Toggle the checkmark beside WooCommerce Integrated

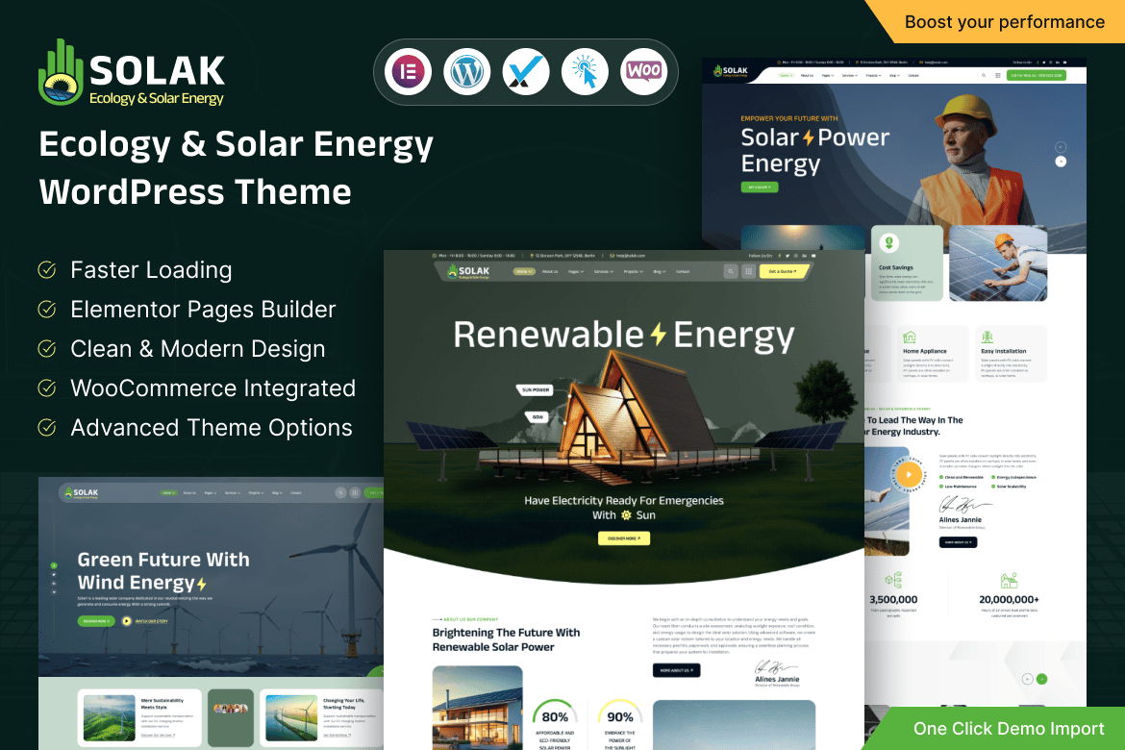pos(45,388)
